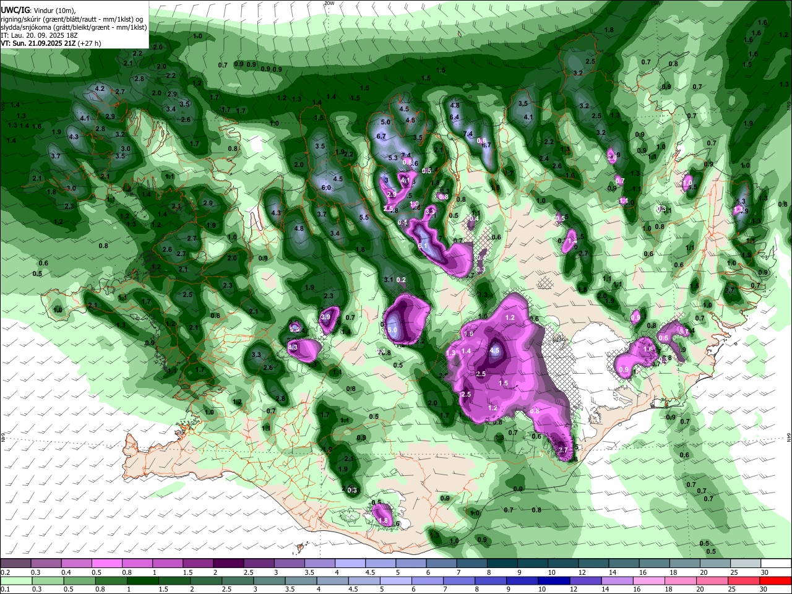Click the '5.0' value in the purple snow patch
The width and height of the screenshot is (792, 594).
pyautogui.click(x=392, y=331)
